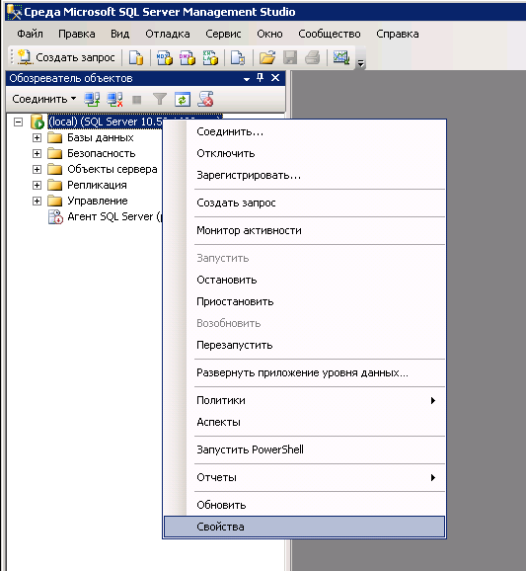Choose Соединить... in the context menu

(304, 131)
